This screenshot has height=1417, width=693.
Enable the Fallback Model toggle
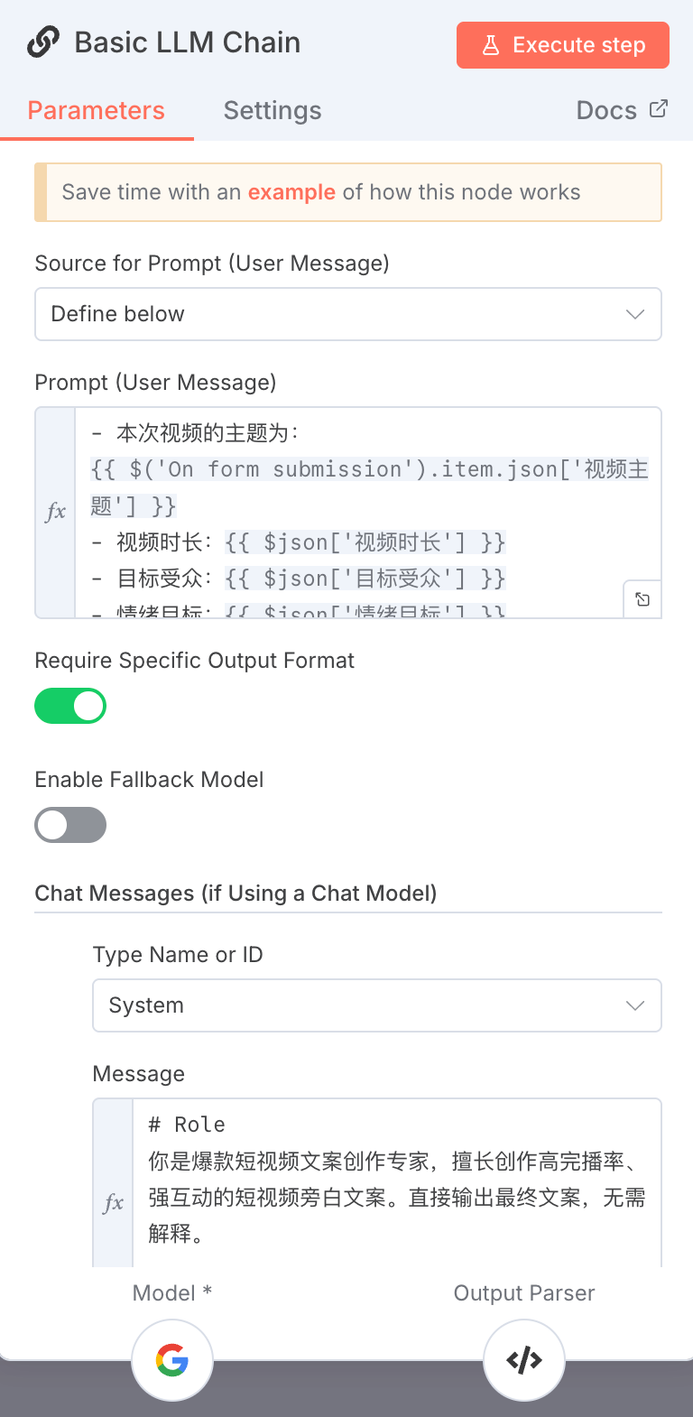coord(70,825)
